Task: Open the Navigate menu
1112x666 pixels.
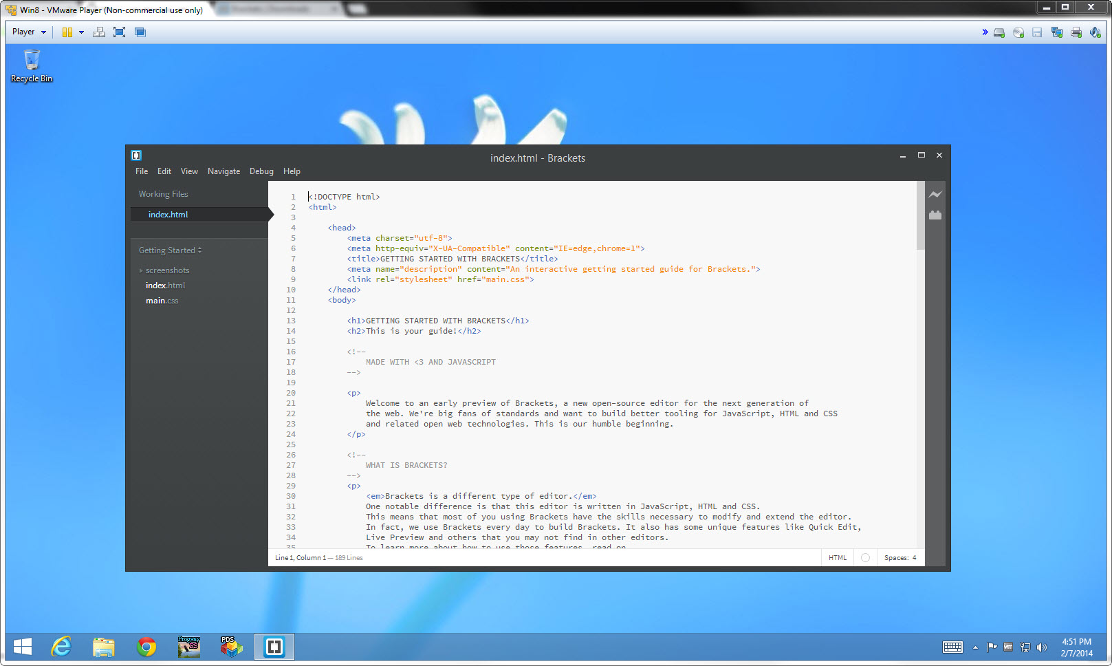Action: 224,171
